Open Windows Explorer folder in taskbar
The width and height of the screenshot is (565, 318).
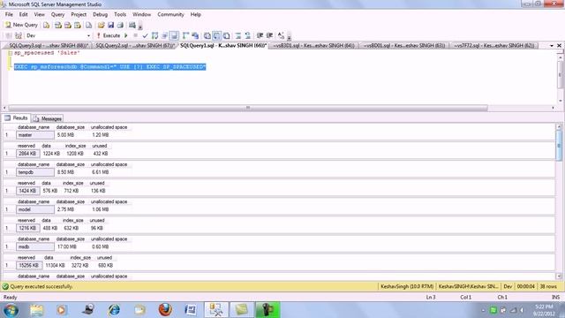click(x=36, y=310)
